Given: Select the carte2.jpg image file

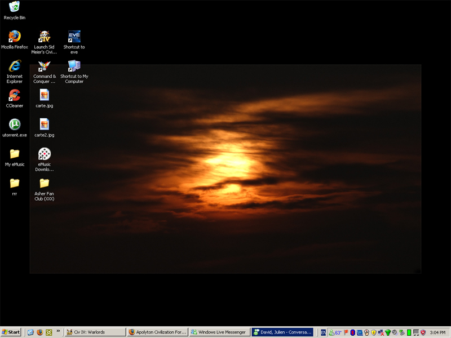Looking at the screenshot, I should tap(44, 124).
